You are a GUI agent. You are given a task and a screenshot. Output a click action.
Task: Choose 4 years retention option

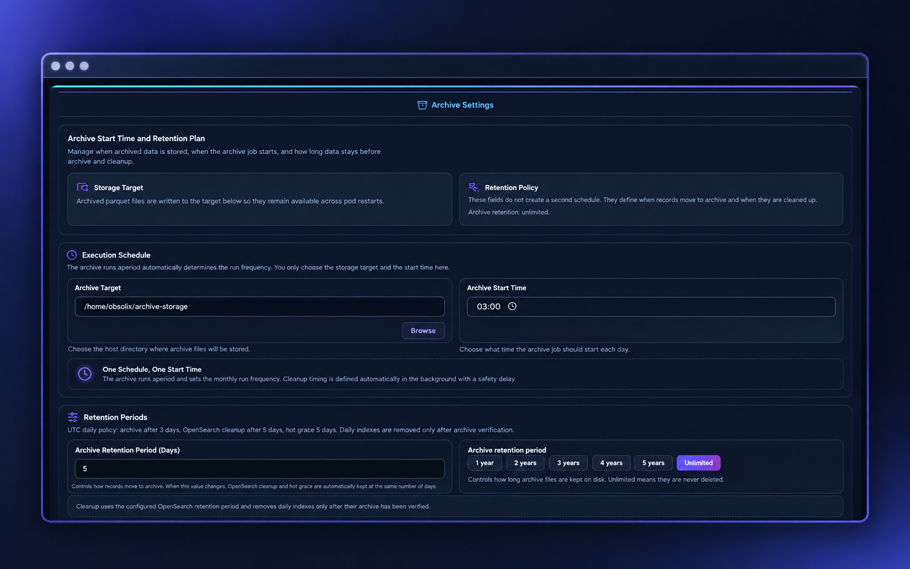(x=611, y=463)
